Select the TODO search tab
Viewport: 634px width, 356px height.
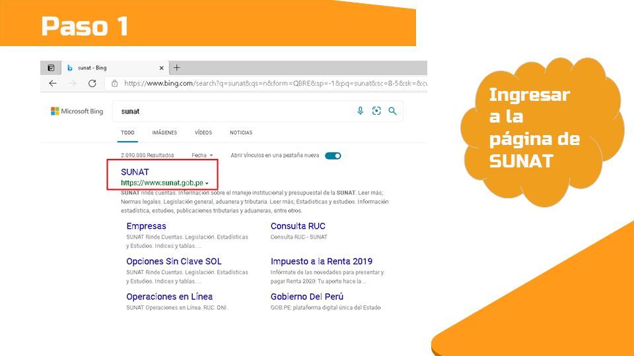pos(127,133)
